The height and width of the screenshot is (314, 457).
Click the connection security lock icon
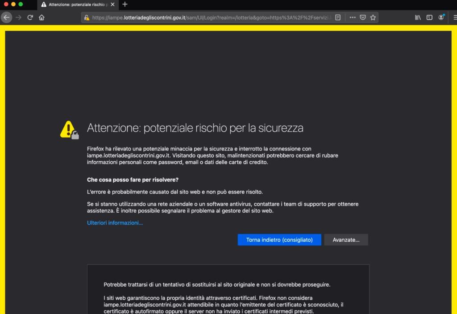[x=87, y=18]
